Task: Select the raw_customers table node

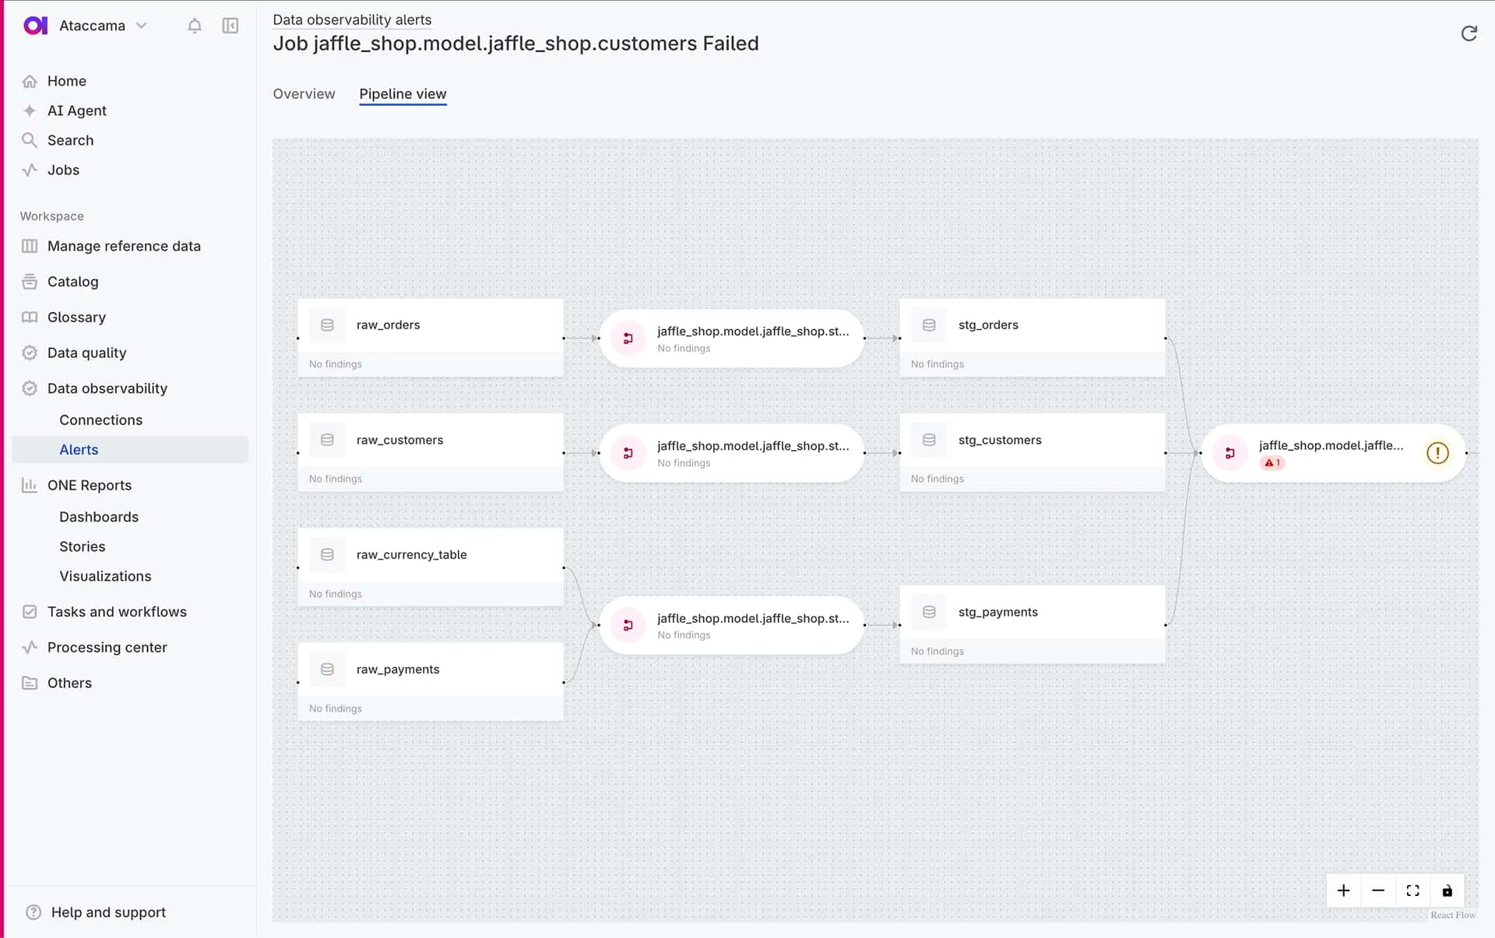Action: click(431, 441)
